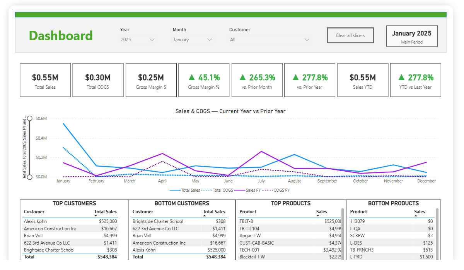This screenshot has height=270, width=464.
Task: Select product L-PRD row
Action: (391, 257)
